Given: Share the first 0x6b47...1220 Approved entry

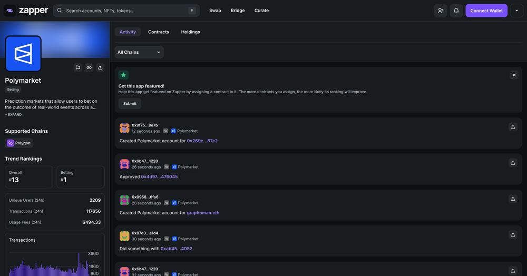Looking at the screenshot, I should 513,163.
